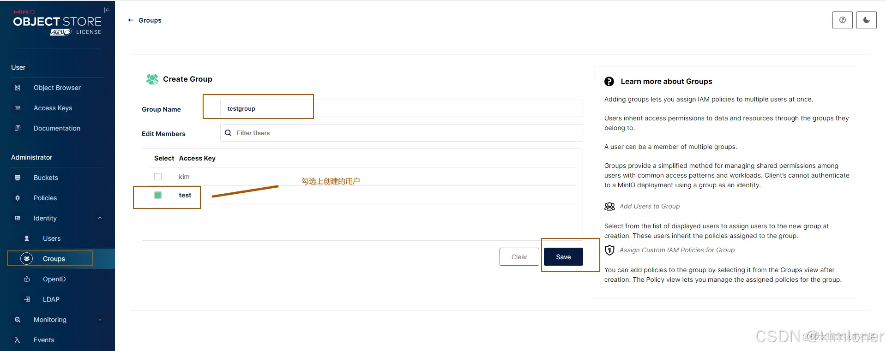Image resolution: width=886 pixels, height=351 pixels.
Task: Collapse the Identity menu chevron
Action: [x=100, y=218]
